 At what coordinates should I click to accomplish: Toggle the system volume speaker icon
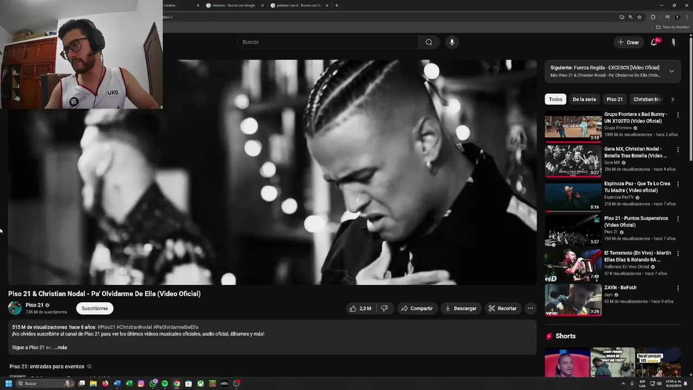(x=659, y=383)
